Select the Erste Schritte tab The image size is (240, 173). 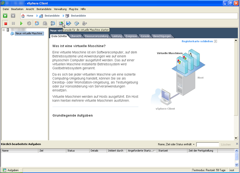click(59, 36)
